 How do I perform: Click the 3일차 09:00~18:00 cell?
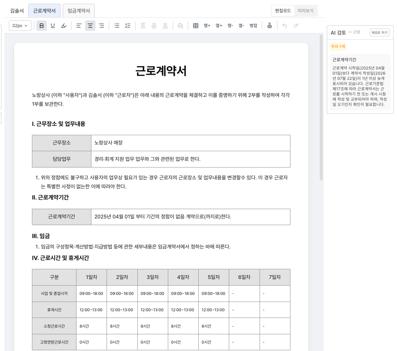pyautogui.click(x=153, y=293)
